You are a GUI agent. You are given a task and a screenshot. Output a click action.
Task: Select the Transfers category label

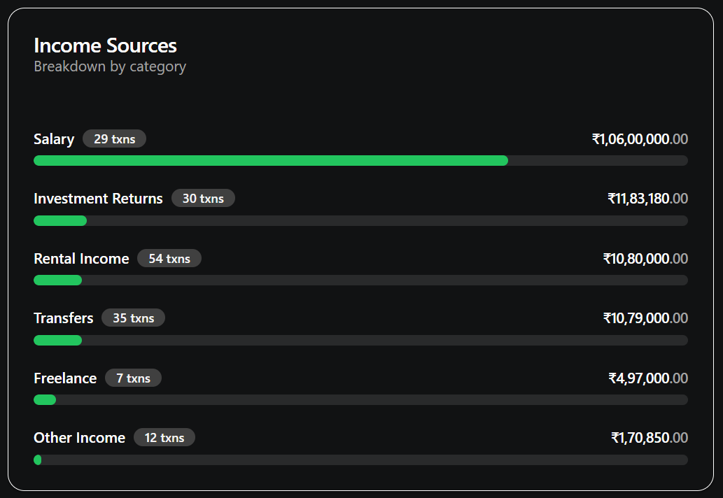64,318
